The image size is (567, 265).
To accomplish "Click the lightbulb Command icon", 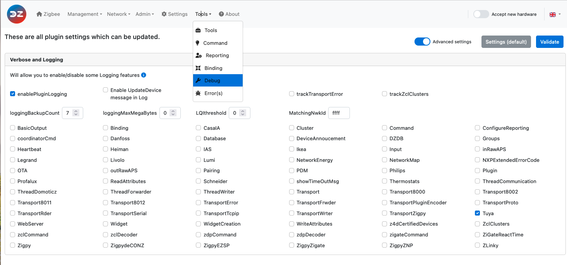I will [197, 43].
